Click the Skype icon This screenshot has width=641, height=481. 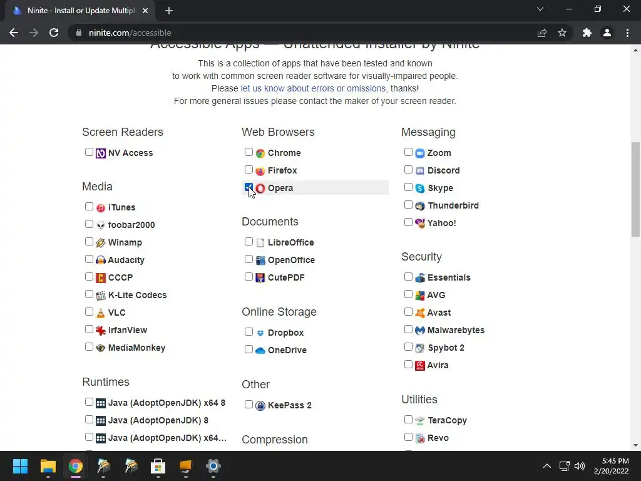420,189
